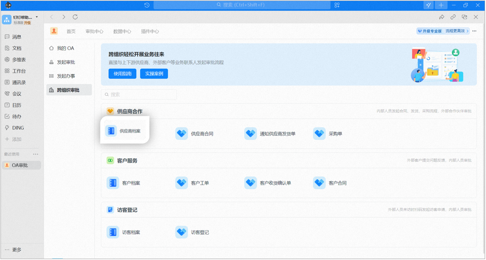Copy link with the chain icon
486x260 pixels.
click(453, 17)
